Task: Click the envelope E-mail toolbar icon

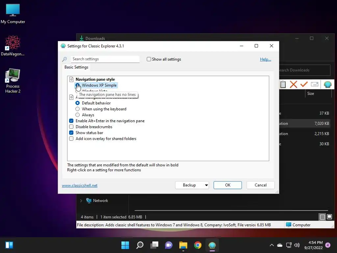Action: click(314, 84)
